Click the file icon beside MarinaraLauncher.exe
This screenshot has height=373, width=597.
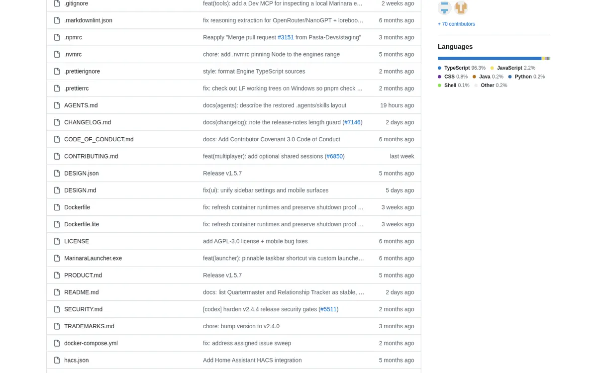pyautogui.click(x=57, y=258)
